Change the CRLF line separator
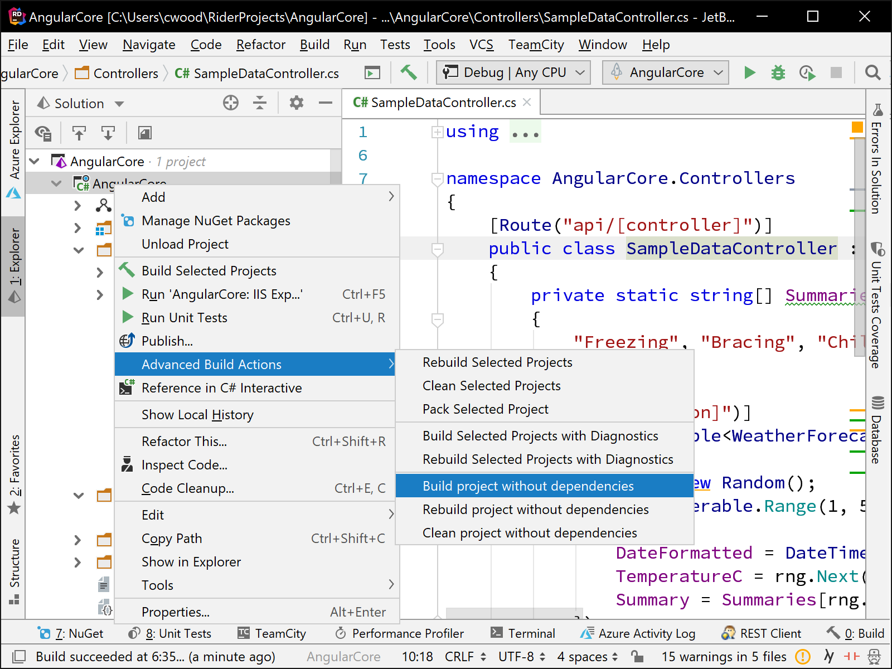This screenshot has width=892, height=669. point(466,657)
